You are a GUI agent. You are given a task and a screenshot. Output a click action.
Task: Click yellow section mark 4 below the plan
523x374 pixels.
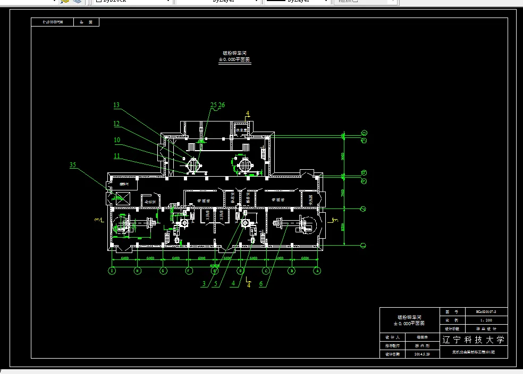click(x=249, y=285)
